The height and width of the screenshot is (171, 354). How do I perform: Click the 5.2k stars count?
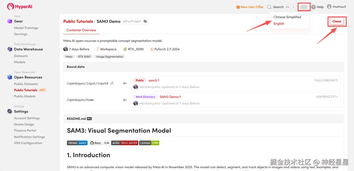coord(106,143)
